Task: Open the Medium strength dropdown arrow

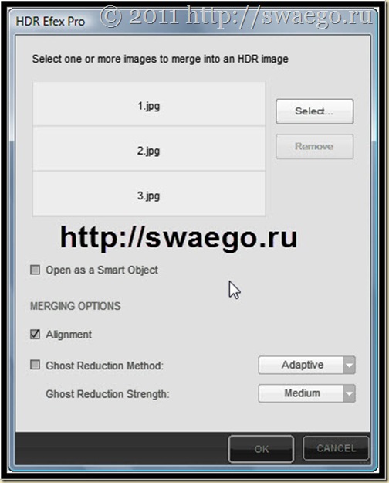Action: (350, 393)
